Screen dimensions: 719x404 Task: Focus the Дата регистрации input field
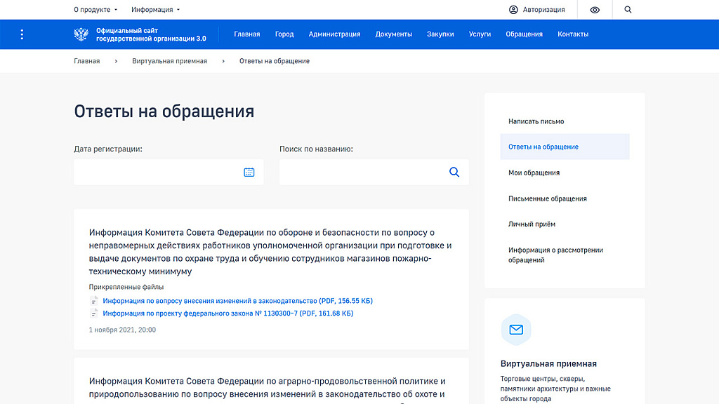[158, 172]
